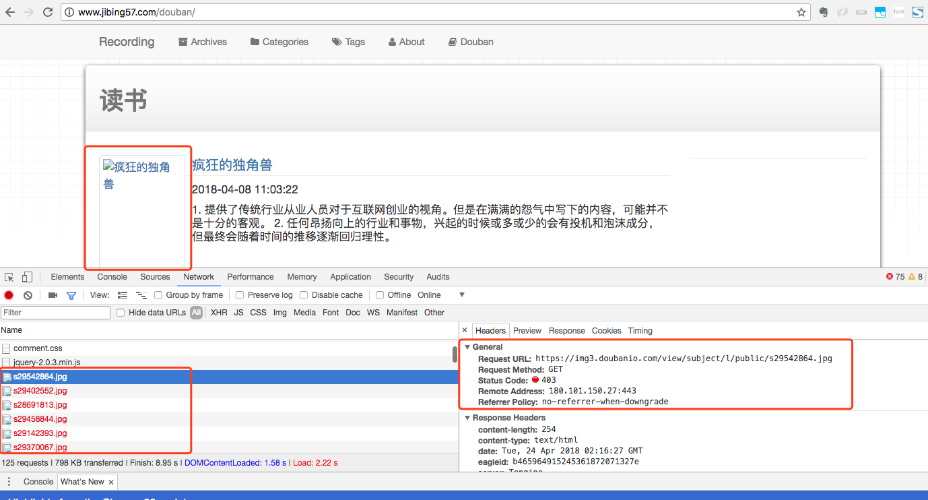Image resolution: width=928 pixels, height=500 pixels.
Task: Open the blue S extension icon in the toolbar
Action: point(918,12)
